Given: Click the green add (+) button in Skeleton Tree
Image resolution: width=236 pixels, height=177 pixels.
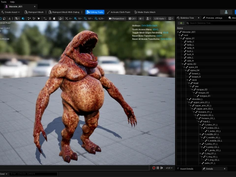Looking at the screenshot, I should (x=181, y=23).
